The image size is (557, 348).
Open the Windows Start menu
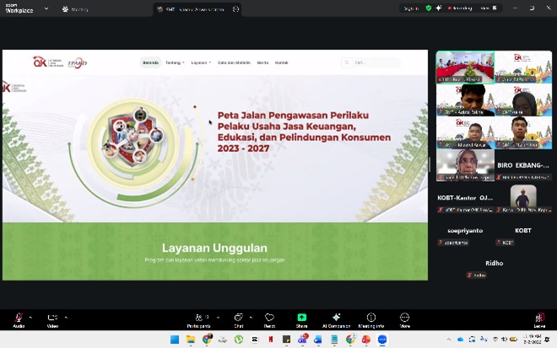coord(175,340)
